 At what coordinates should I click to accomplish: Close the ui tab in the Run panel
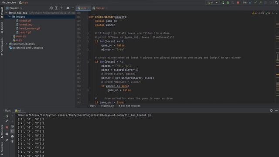(23, 111)
